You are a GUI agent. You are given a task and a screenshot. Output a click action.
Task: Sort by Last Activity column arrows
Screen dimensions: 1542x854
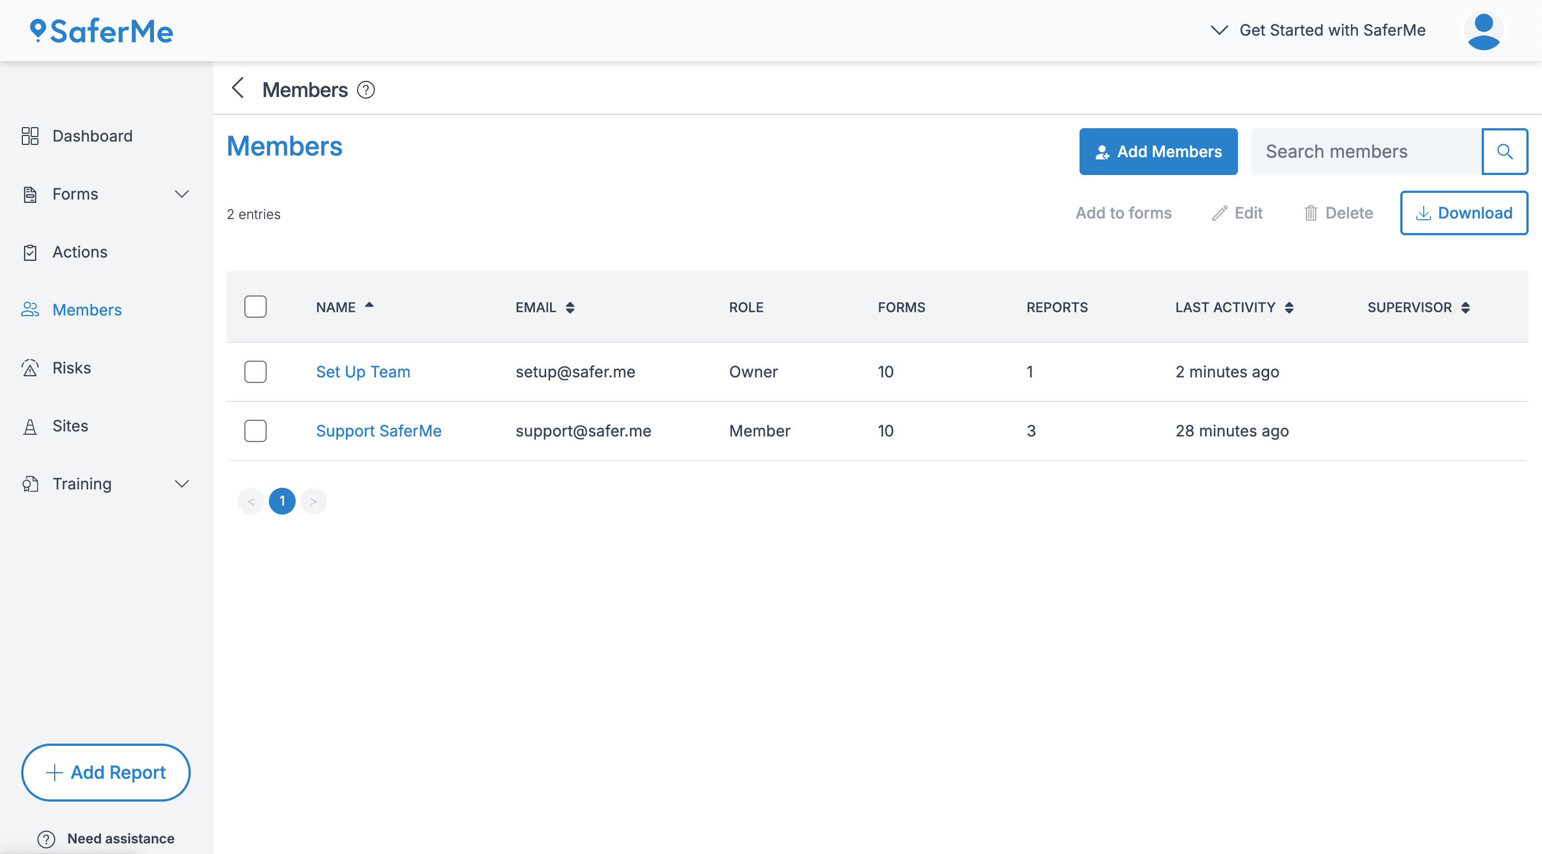point(1289,307)
